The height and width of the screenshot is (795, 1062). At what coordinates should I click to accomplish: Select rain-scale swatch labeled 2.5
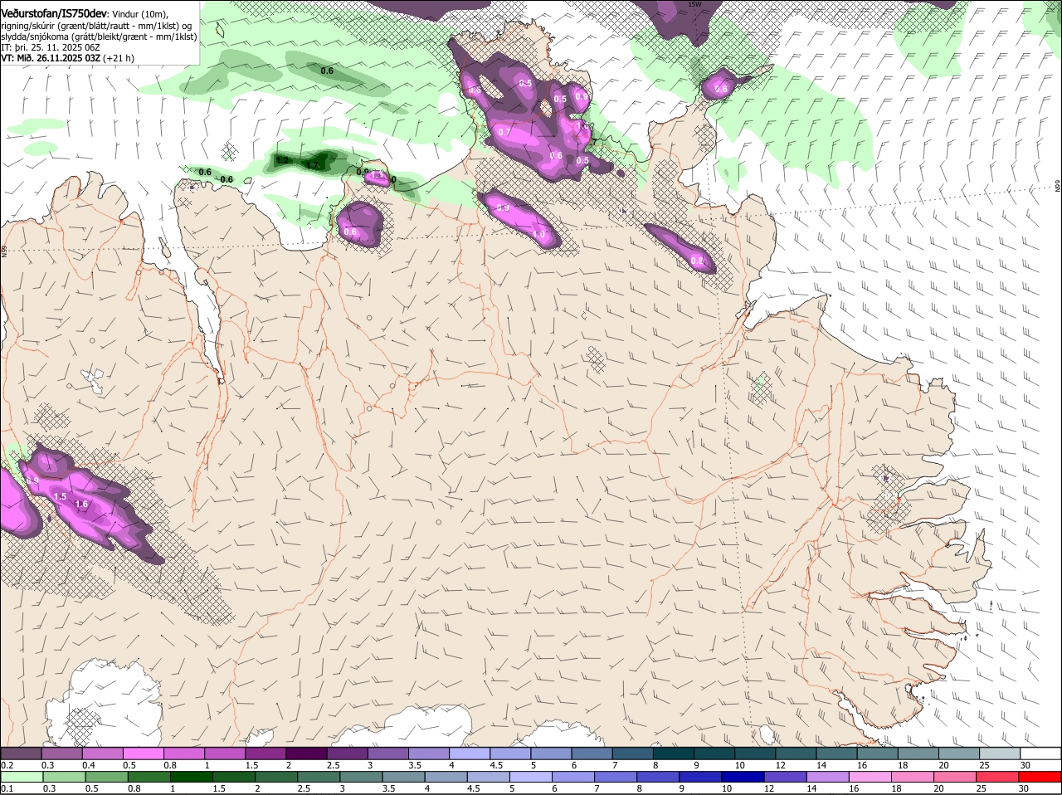pos(319,777)
